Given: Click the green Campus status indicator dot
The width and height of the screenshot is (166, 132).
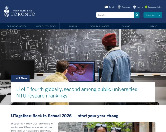Looking at the screenshot, I should tap(146, 7).
